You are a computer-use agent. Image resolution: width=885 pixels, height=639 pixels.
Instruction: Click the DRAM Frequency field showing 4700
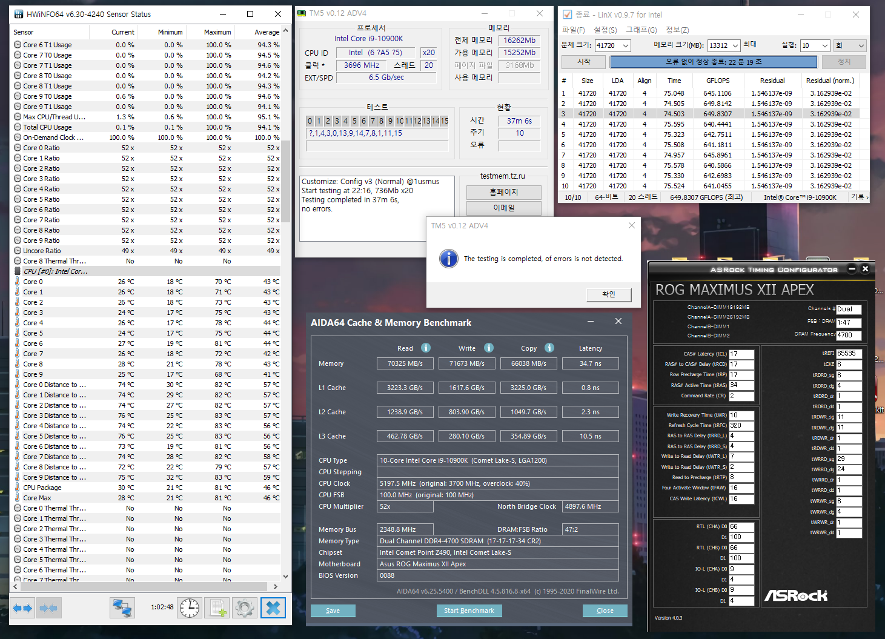[x=849, y=335]
